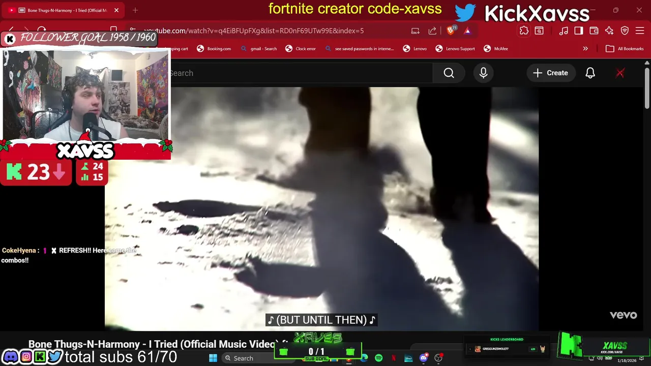651x366 pixels.
Task: Open the music note playlist icon
Action: pyautogui.click(x=564, y=30)
